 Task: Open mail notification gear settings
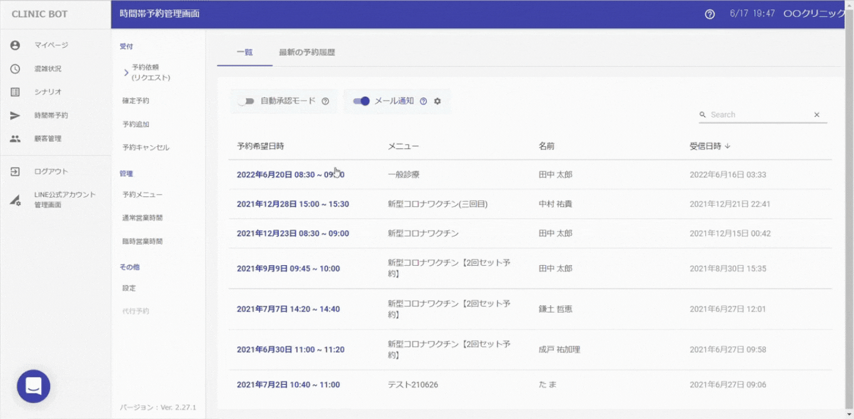438,101
